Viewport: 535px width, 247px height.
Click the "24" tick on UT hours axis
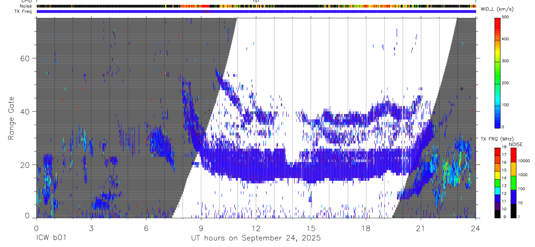coord(476,228)
